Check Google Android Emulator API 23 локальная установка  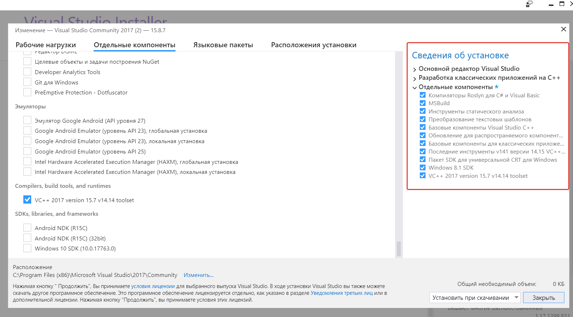(x=27, y=141)
